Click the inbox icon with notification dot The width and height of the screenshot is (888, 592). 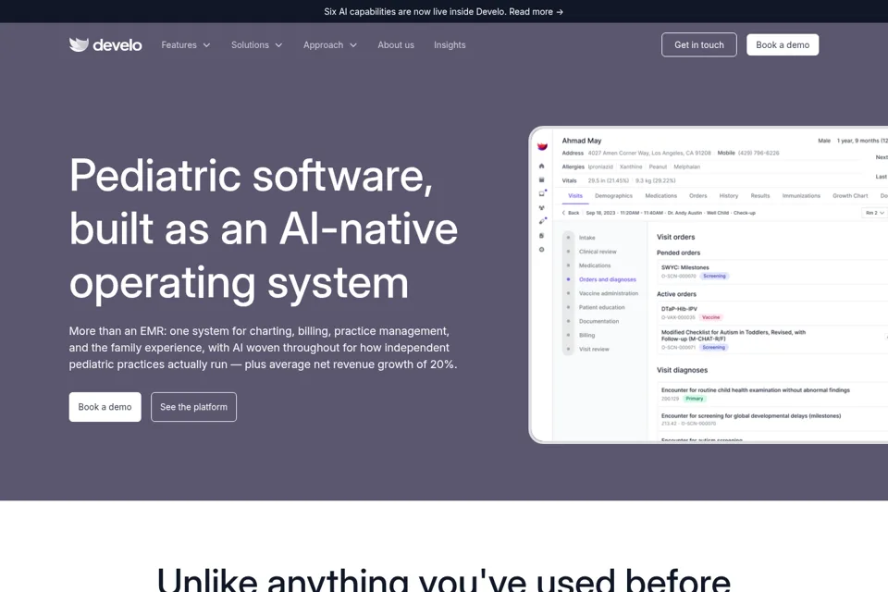[x=542, y=193]
